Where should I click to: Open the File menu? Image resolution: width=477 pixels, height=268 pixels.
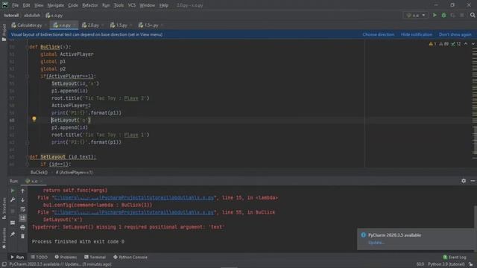(15, 5)
